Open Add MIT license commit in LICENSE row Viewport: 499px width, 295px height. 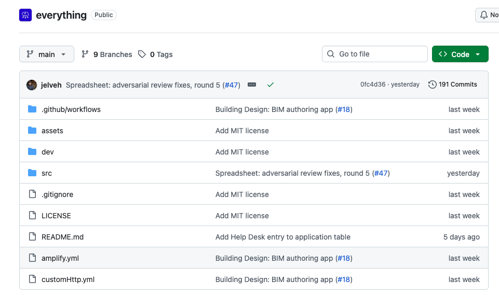(242, 216)
